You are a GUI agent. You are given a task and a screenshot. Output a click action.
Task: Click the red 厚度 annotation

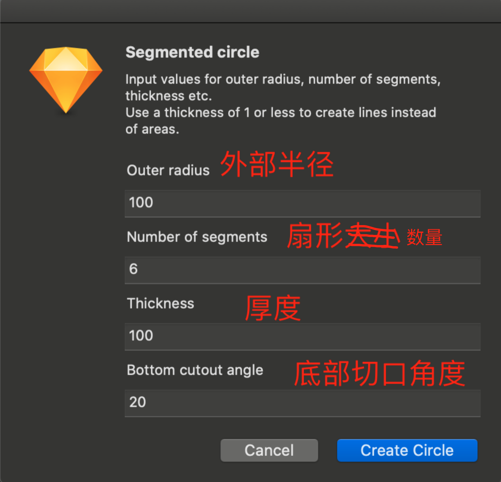click(x=273, y=308)
